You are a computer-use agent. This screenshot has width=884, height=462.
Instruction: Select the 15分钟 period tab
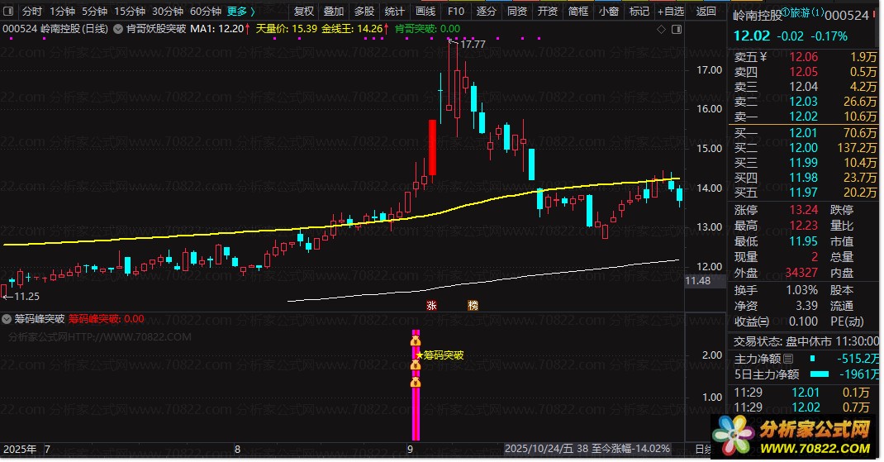(130, 12)
